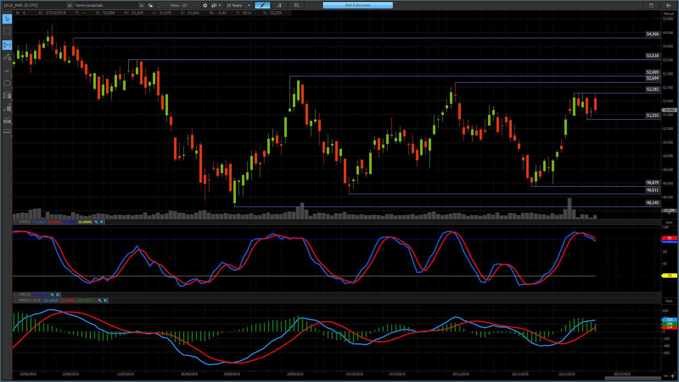Expand the 20 Years range dropdown

coord(239,5)
